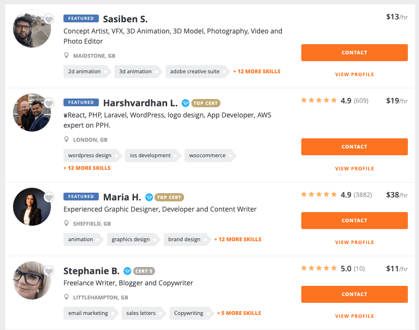Open Stephanie B.'s profile photo
Viewport: 419px width, 330px height.
click(x=32, y=280)
